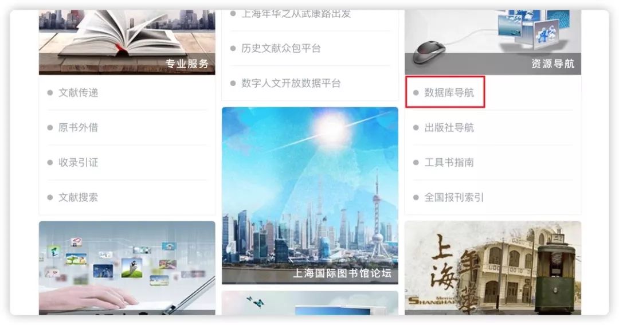
Task: Open the 文献传递 service link
Action: pos(78,93)
